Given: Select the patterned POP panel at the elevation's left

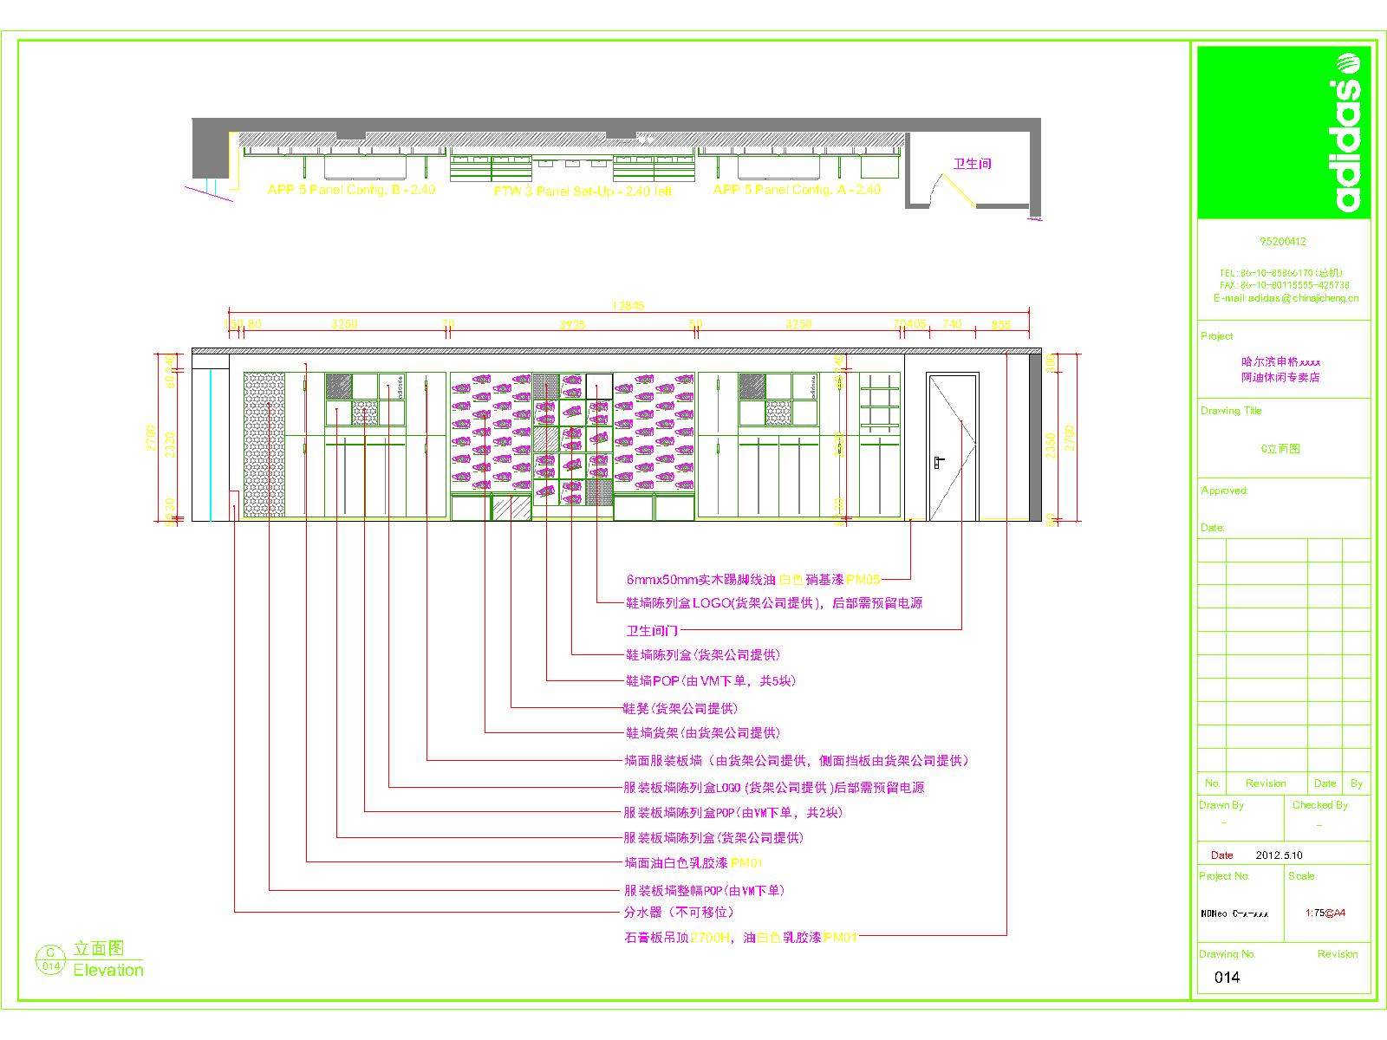Looking at the screenshot, I should point(264,445).
